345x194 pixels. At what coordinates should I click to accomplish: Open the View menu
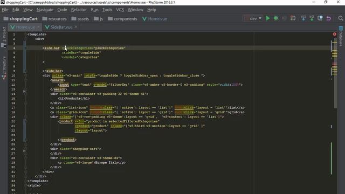click(28, 10)
